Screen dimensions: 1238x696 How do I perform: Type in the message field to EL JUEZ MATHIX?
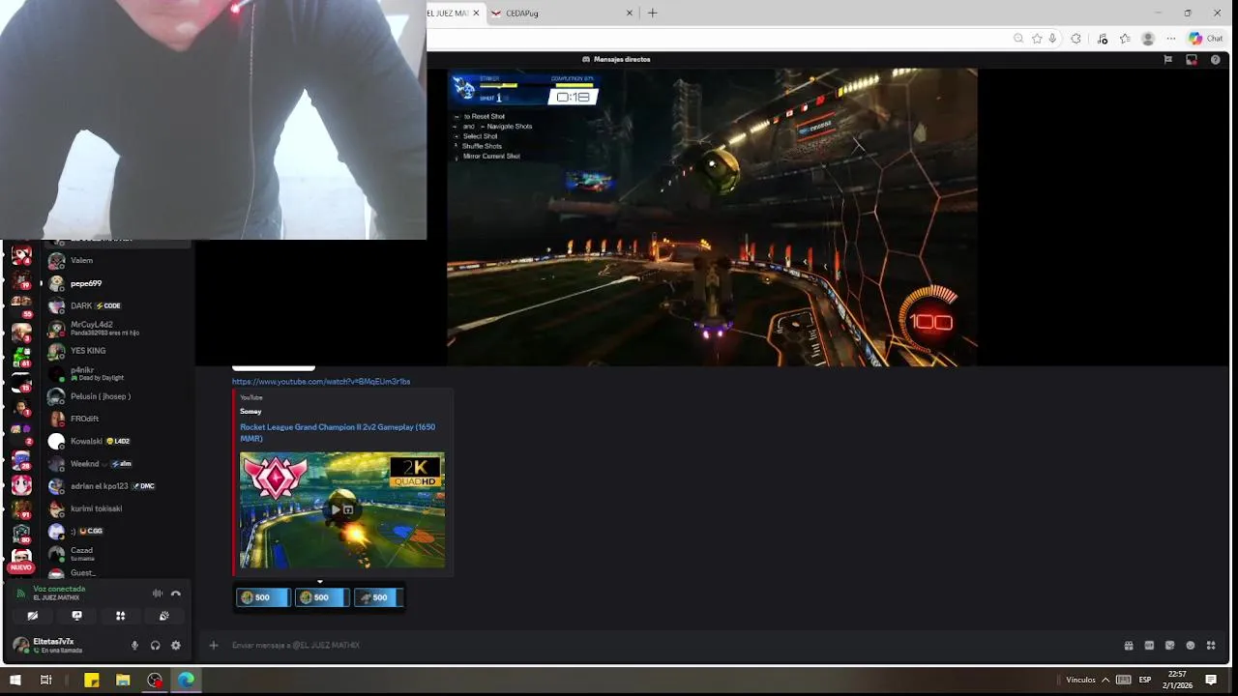tap(667, 645)
